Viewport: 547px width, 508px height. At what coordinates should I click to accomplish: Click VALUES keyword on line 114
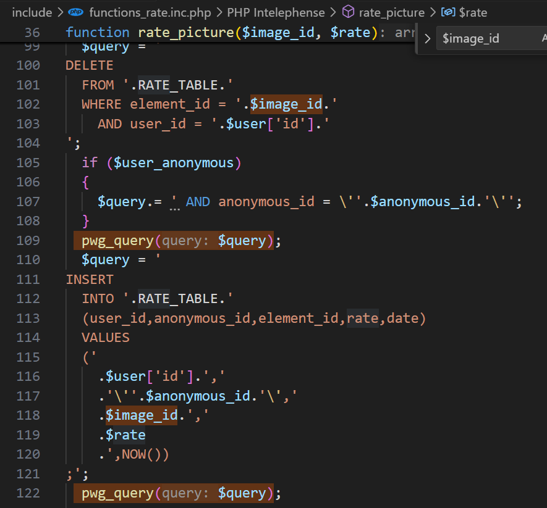(105, 338)
